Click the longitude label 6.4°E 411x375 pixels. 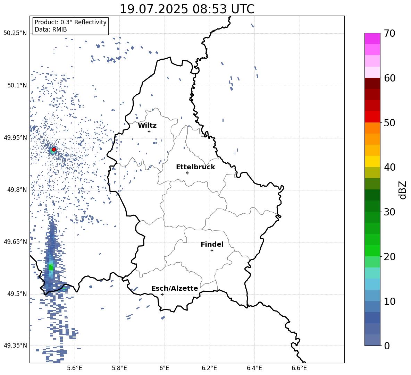[254, 368]
